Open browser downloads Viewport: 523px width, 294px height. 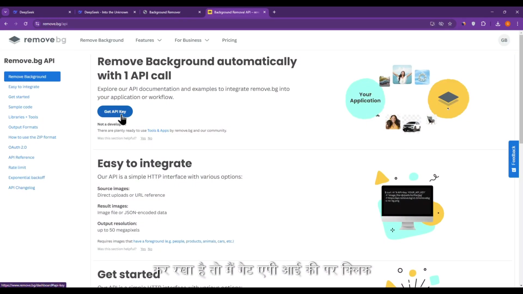498,24
